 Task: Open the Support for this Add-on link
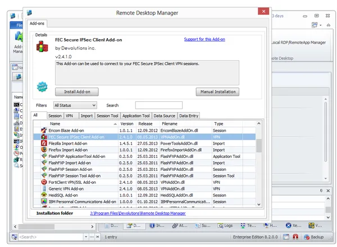(x=204, y=39)
